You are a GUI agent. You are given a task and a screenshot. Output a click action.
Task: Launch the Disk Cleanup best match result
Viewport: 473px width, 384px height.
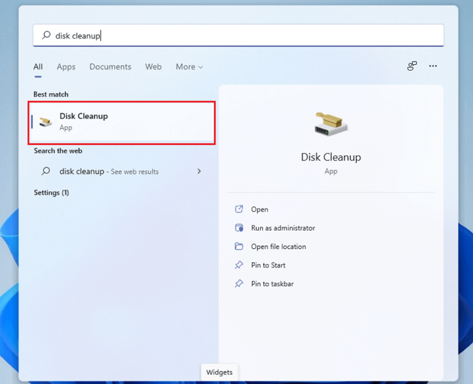point(122,122)
